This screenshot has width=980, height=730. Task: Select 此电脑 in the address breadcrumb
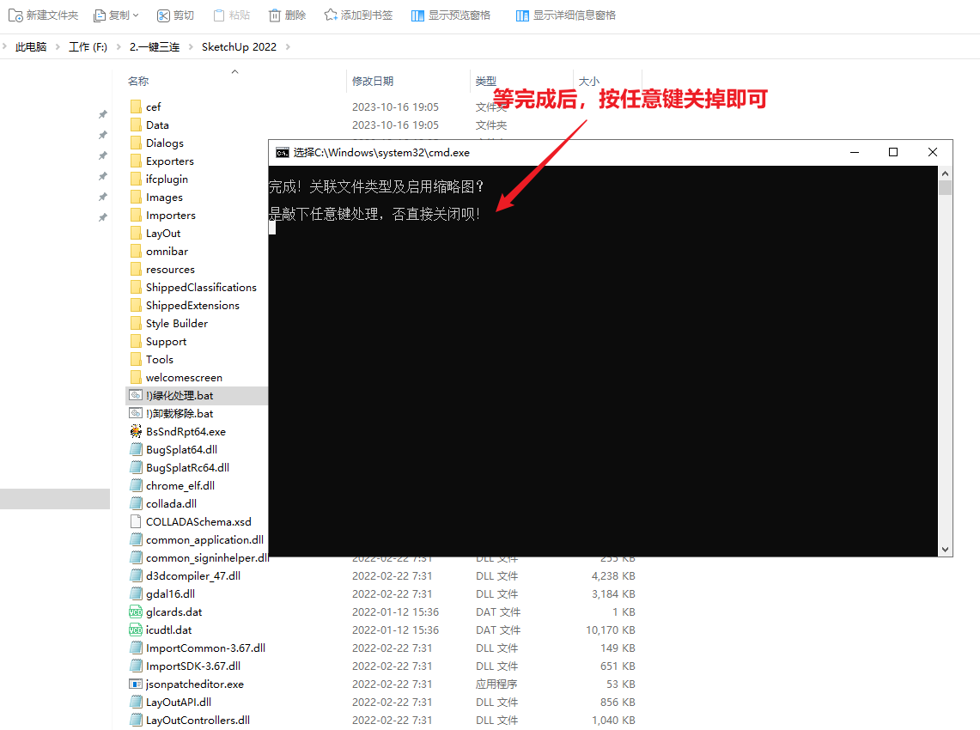click(31, 47)
